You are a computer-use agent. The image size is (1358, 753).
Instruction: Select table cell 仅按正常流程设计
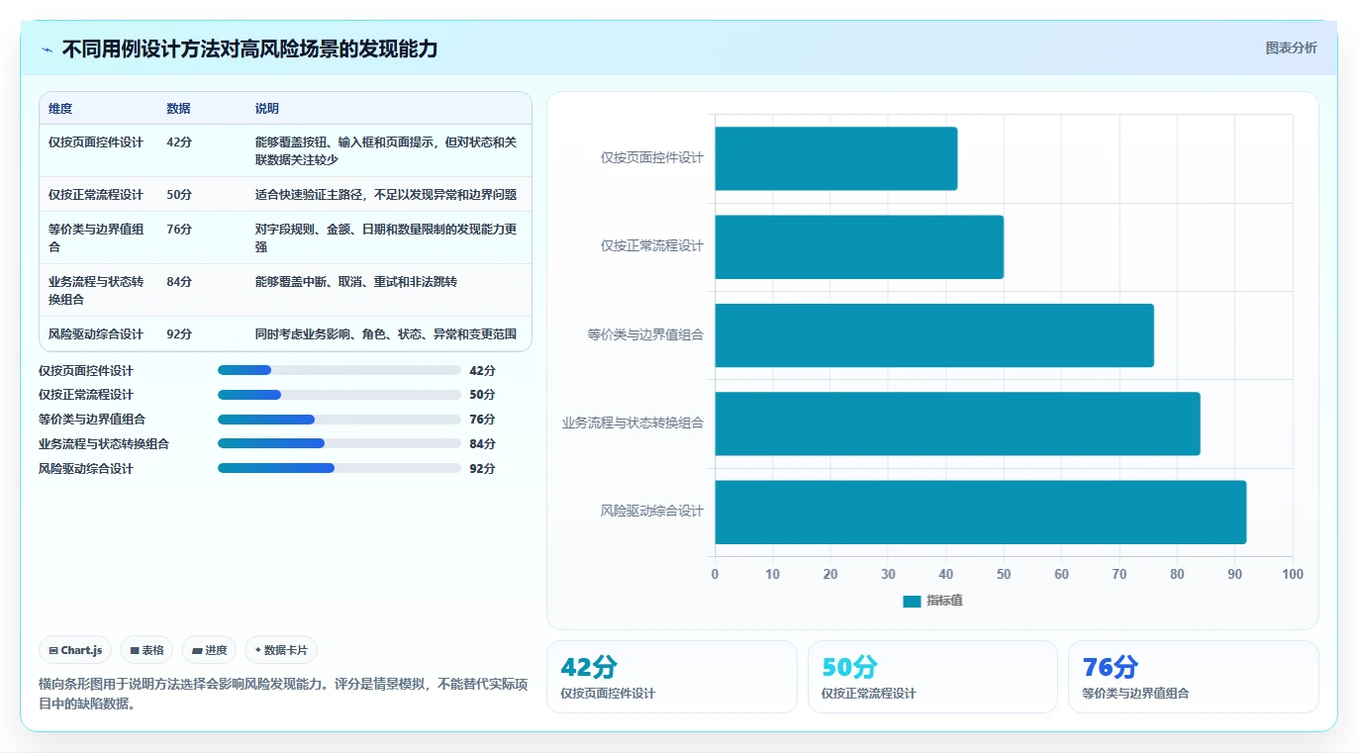pos(96,194)
